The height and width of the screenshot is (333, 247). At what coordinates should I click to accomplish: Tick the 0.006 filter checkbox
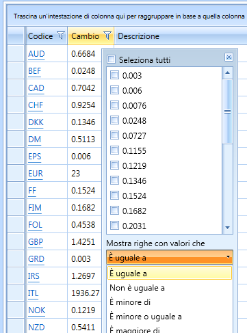pos(114,90)
